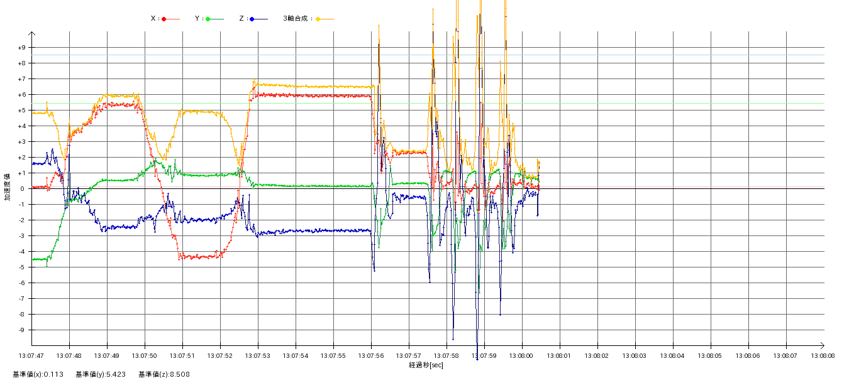Click the 13:07:47 time tick label
This screenshot has width=849, height=383.
[32, 355]
